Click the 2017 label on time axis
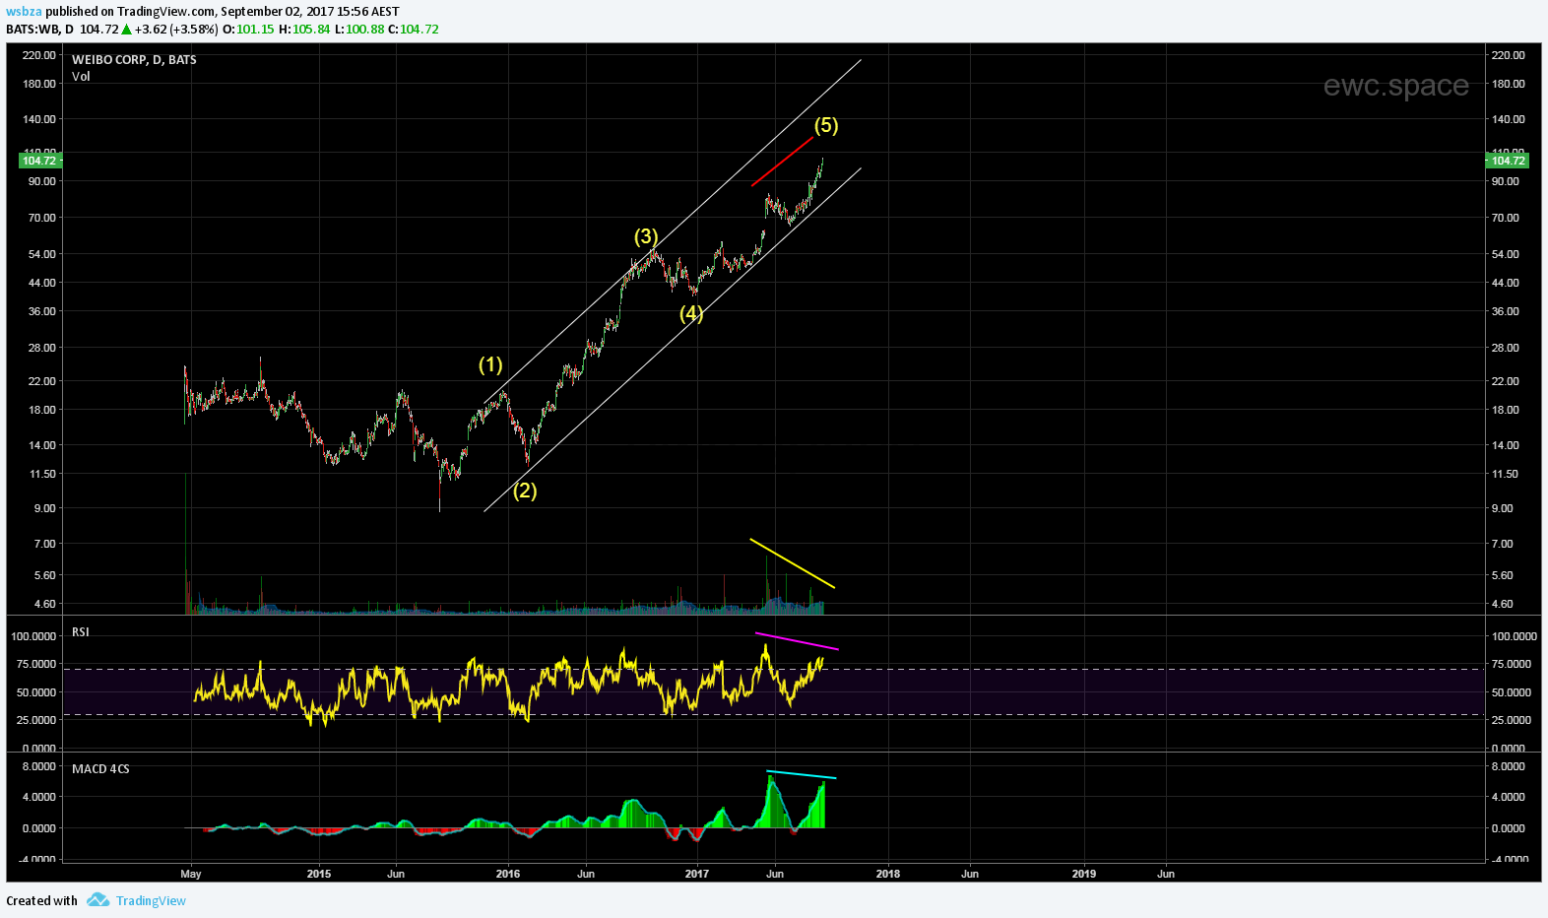 coord(696,874)
